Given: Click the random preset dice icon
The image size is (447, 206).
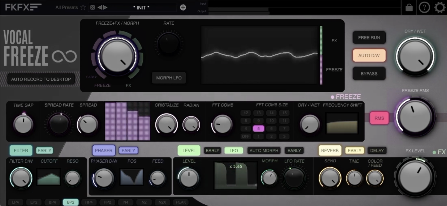Looking at the screenshot, I should (x=92, y=8).
